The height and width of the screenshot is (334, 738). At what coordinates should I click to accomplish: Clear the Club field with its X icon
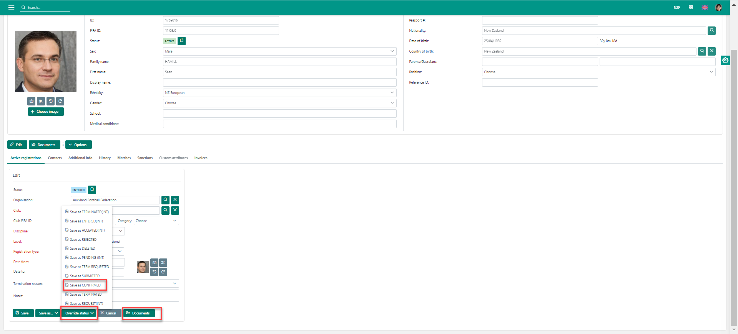click(x=175, y=211)
